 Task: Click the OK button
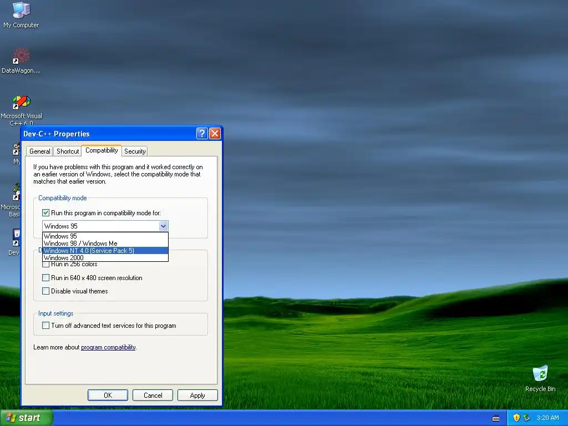(x=108, y=395)
